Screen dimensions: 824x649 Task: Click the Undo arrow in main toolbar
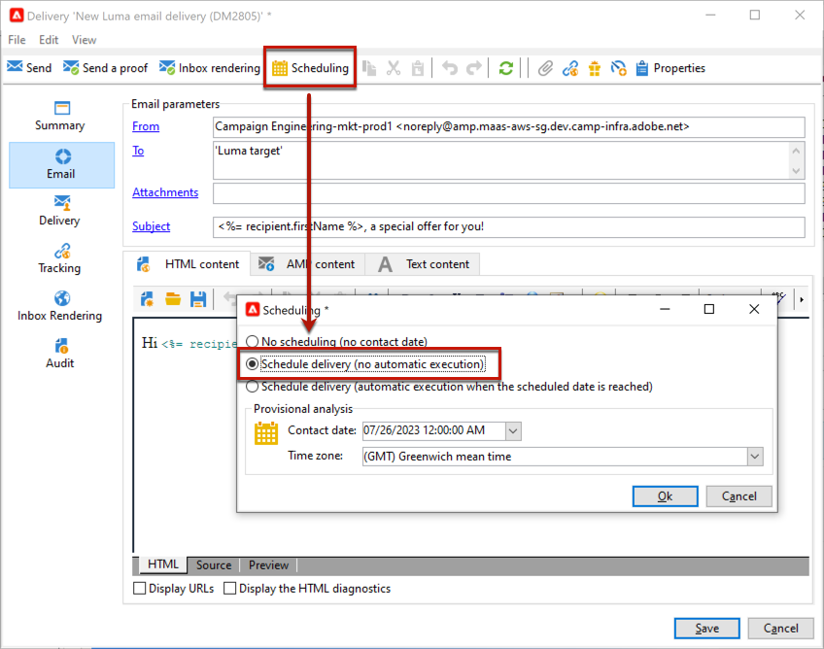point(449,68)
